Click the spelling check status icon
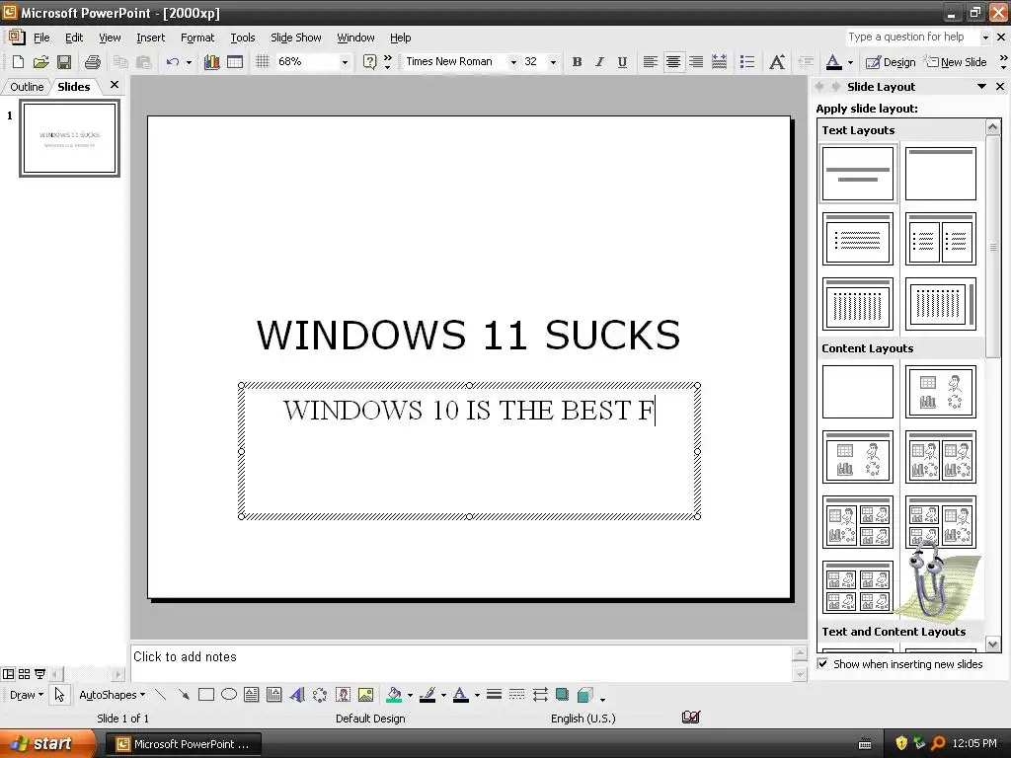1011x758 pixels. (690, 718)
